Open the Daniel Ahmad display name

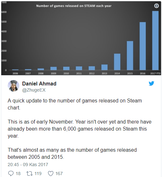pyautogui.click(x=39, y=84)
